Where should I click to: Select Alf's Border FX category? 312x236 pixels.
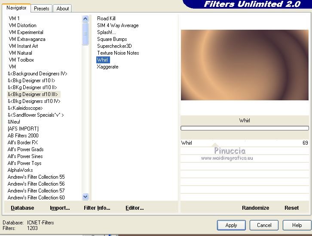point(22,143)
